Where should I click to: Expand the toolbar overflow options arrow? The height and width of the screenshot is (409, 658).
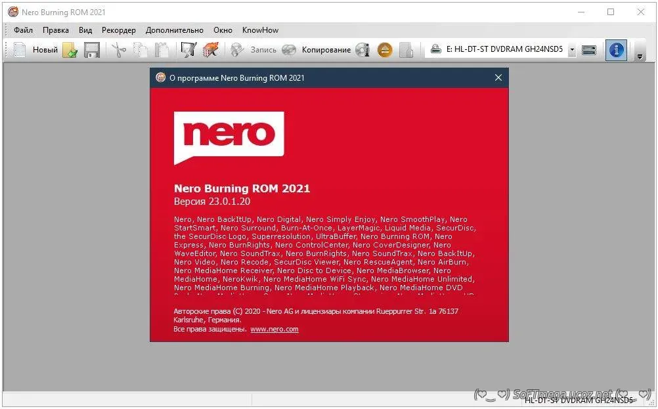tap(640, 56)
